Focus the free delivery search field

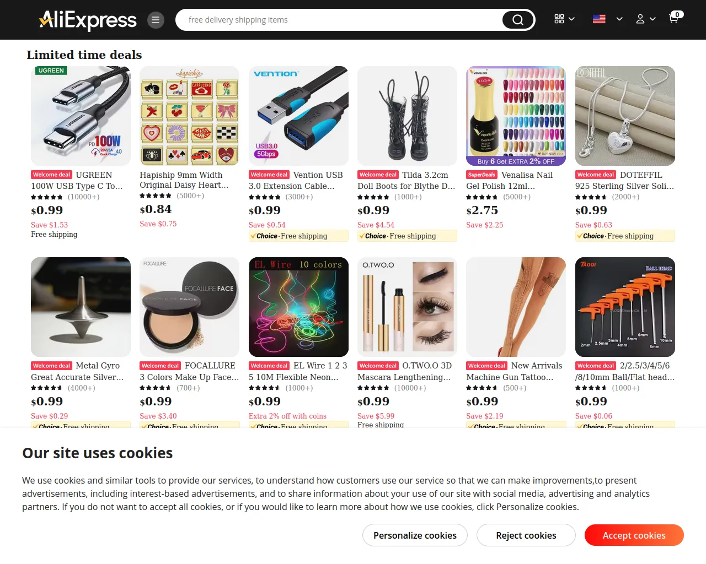click(x=339, y=20)
